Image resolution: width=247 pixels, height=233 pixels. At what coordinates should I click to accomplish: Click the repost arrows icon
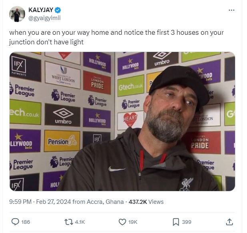[69, 222]
